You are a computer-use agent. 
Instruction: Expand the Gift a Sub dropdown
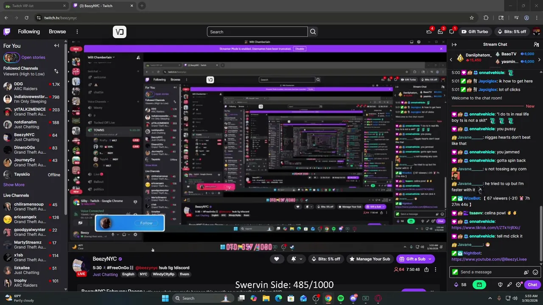pos(430,259)
